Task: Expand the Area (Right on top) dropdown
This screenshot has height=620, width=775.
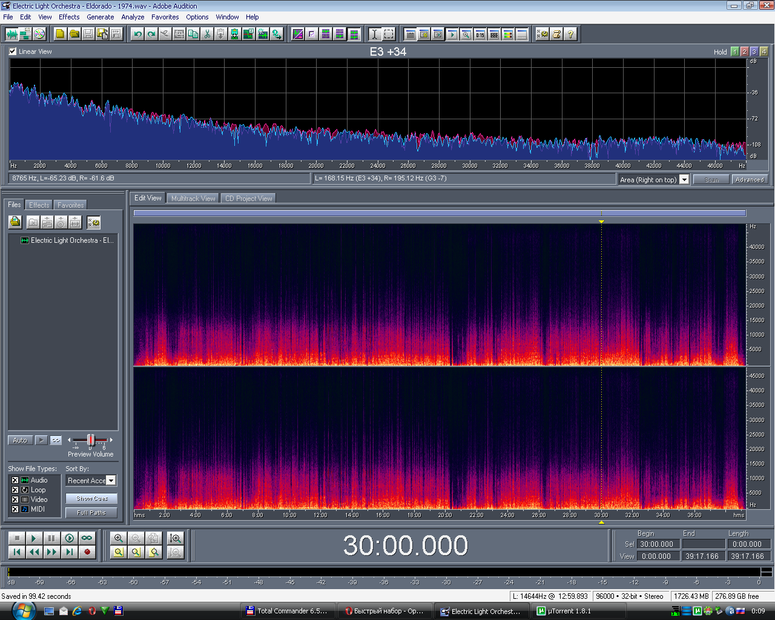Action: click(x=684, y=180)
